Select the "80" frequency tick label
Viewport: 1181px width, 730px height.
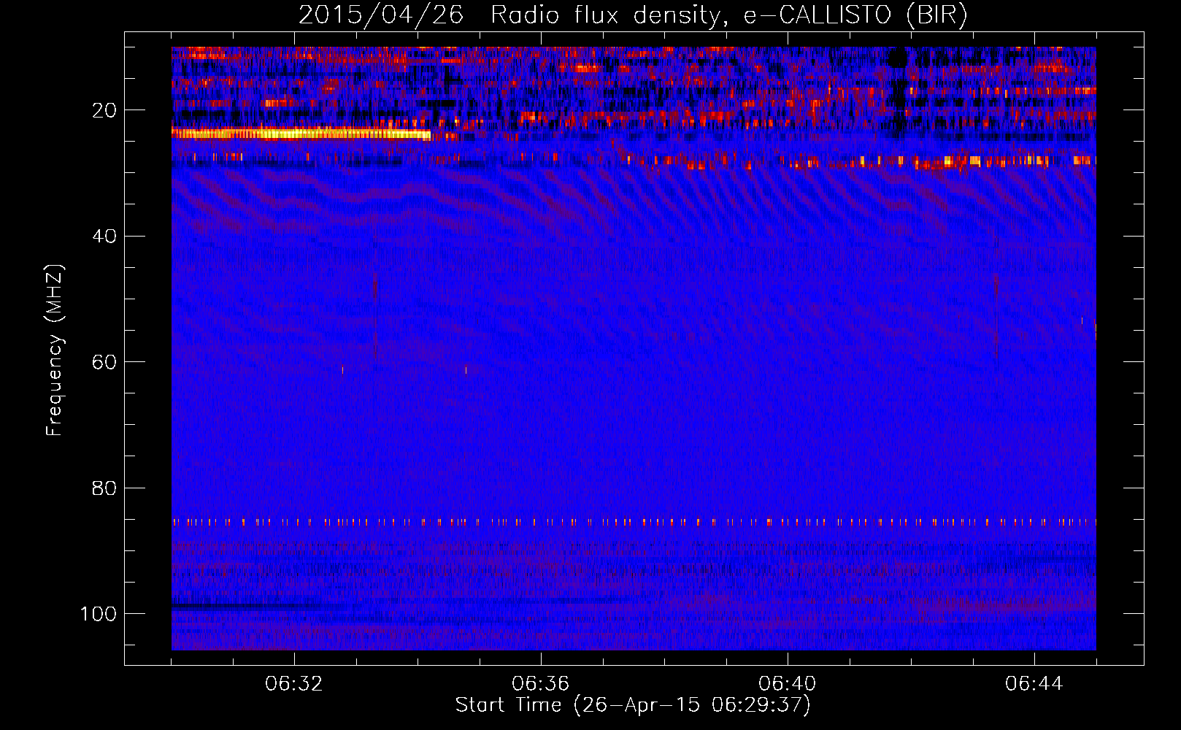tap(105, 488)
